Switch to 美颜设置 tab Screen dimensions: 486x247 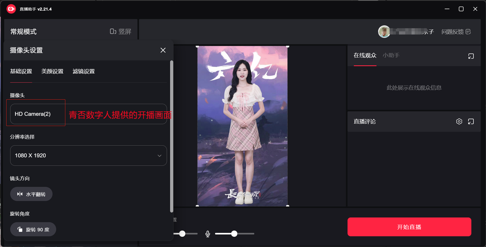52,71
